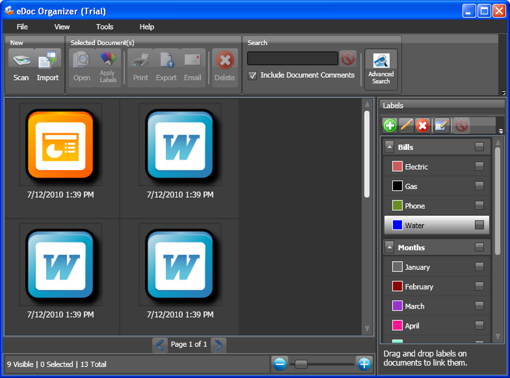Collapse the Months label group
The image size is (510, 378).
coord(390,247)
